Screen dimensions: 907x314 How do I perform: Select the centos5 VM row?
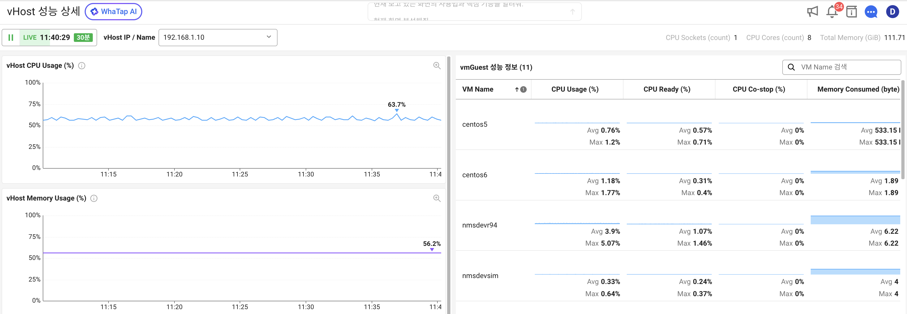pyautogui.click(x=678, y=125)
